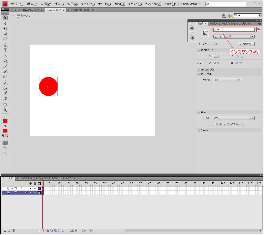Select the Paint Bucket tool

pos(5,88)
